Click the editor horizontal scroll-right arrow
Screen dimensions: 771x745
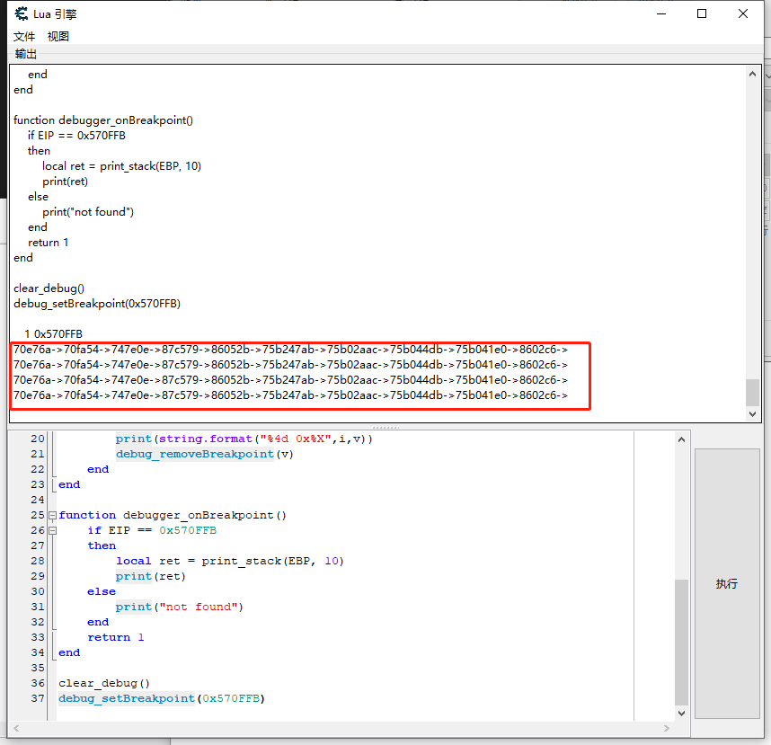666,727
